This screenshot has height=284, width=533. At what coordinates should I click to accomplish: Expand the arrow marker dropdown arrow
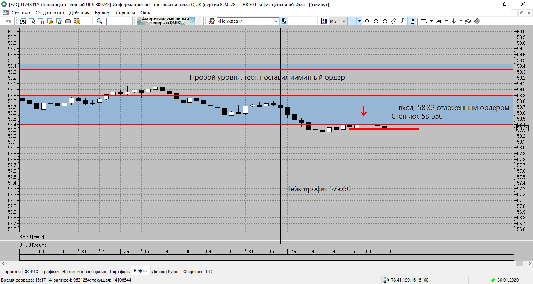[461, 21]
